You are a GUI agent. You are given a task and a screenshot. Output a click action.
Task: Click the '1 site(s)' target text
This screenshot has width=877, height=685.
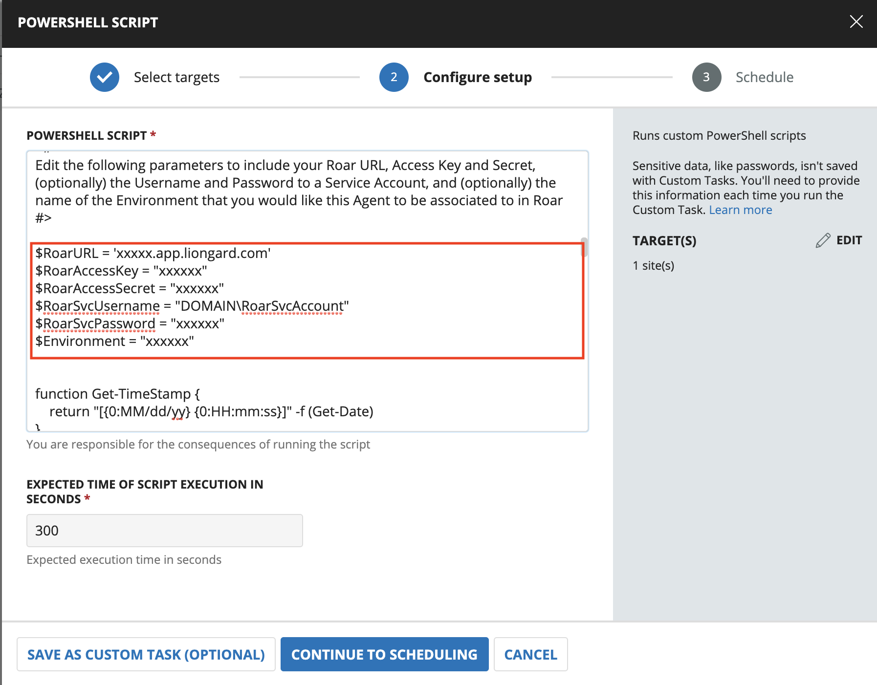click(x=653, y=266)
